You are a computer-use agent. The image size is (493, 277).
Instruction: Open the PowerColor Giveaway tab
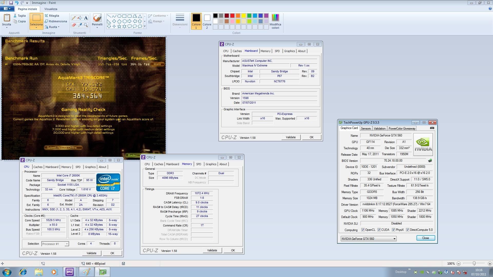pyautogui.click(x=402, y=128)
